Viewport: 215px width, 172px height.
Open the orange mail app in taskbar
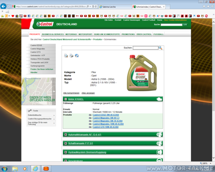[x=46, y=169]
